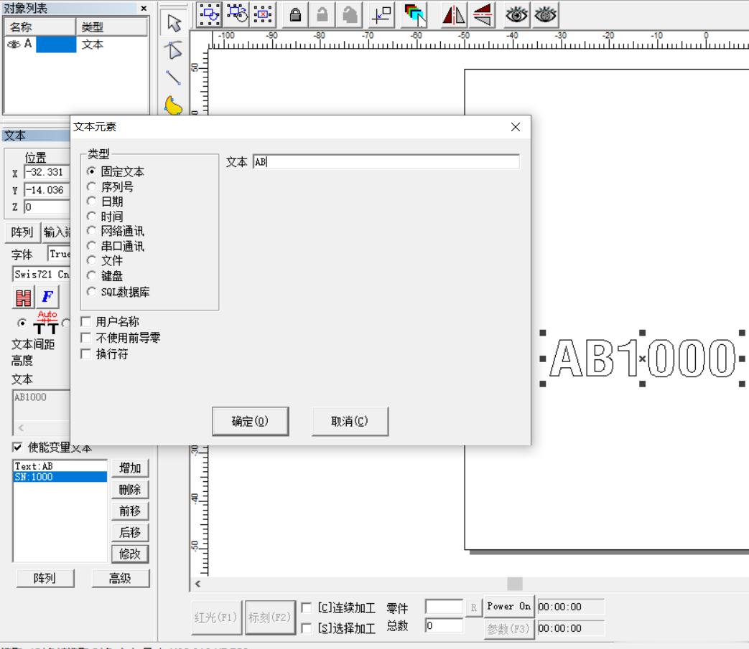Close the 文本元素 dialog
Image resolution: width=749 pixels, height=649 pixels.
coord(516,127)
